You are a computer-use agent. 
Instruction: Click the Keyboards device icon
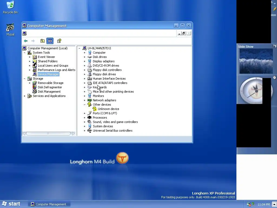point(90,87)
